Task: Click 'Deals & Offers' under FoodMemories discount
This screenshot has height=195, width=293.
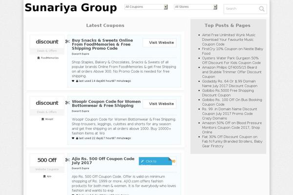Action: pyautogui.click(x=47, y=51)
